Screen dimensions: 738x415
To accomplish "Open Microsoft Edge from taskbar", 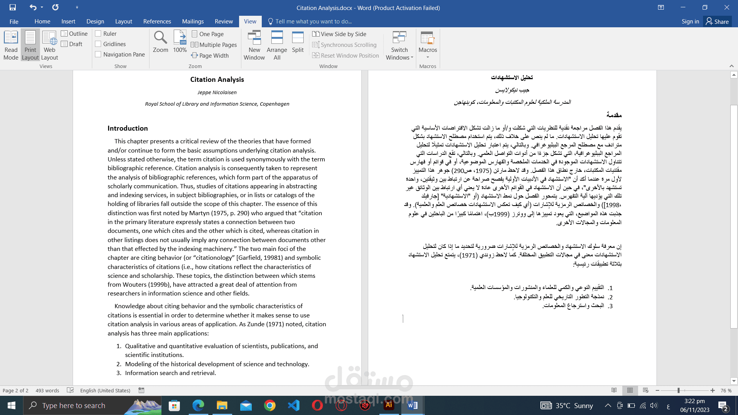I will coord(198,405).
